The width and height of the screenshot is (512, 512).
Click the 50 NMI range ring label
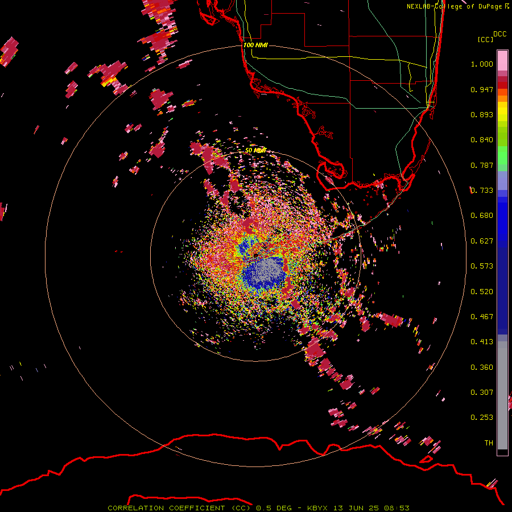click(x=255, y=150)
